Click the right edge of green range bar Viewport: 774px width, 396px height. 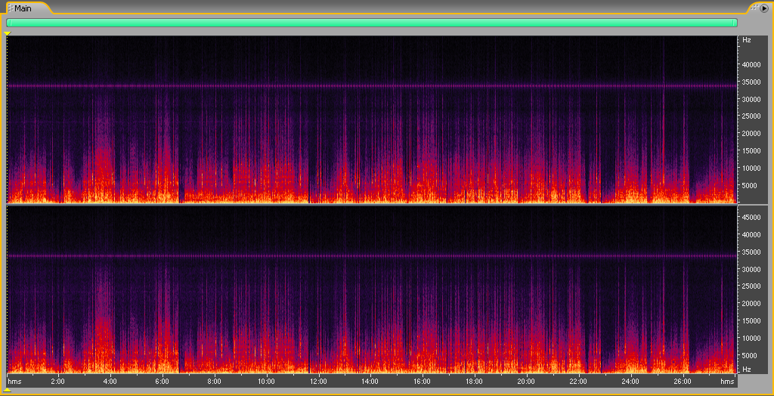coord(735,23)
